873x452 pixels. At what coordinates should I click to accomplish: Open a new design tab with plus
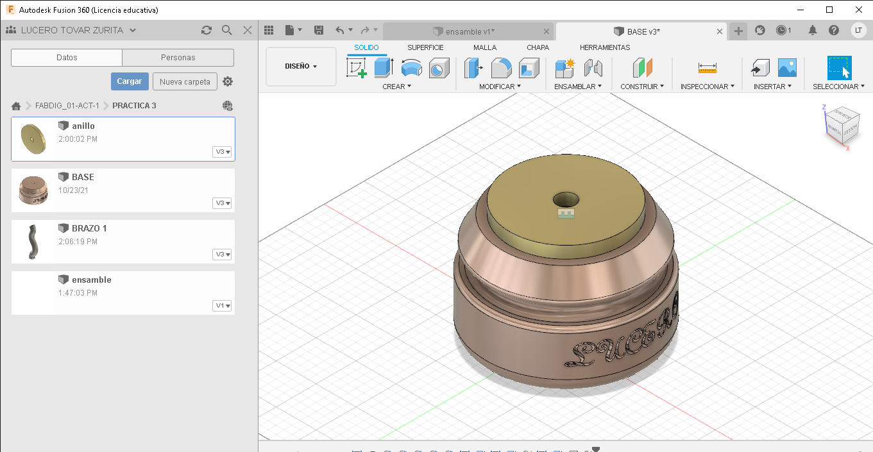point(738,31)
